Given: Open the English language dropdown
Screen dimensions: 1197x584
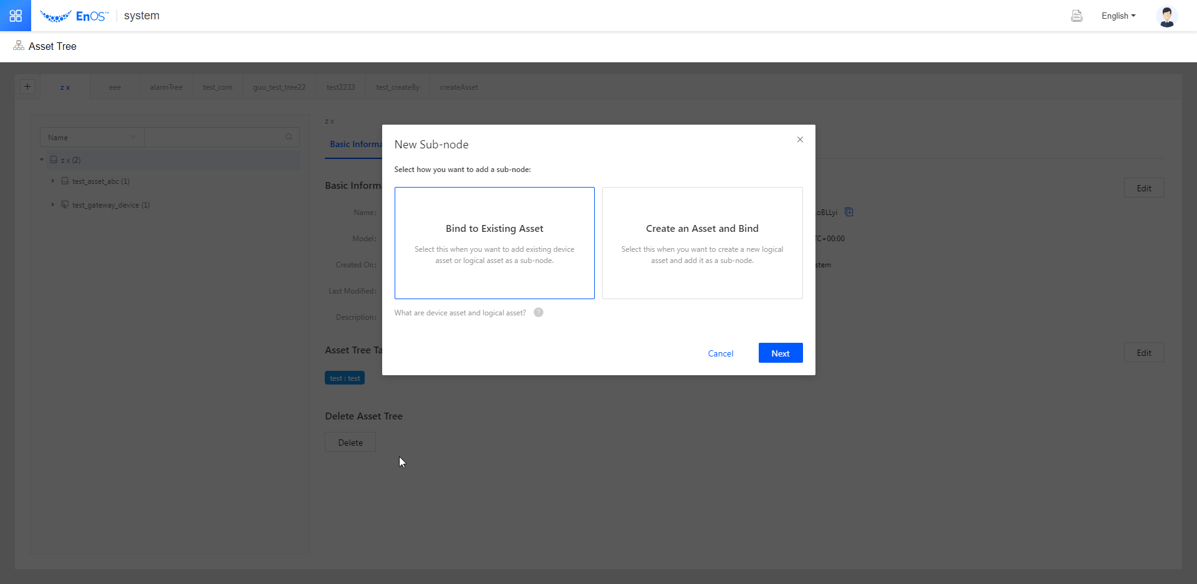Looking at the screenshot, I should [x=1118, y=16].
